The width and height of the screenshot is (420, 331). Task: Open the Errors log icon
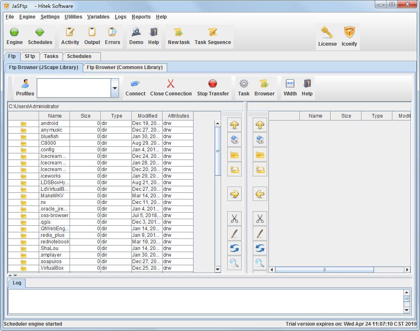coord(112,32)
